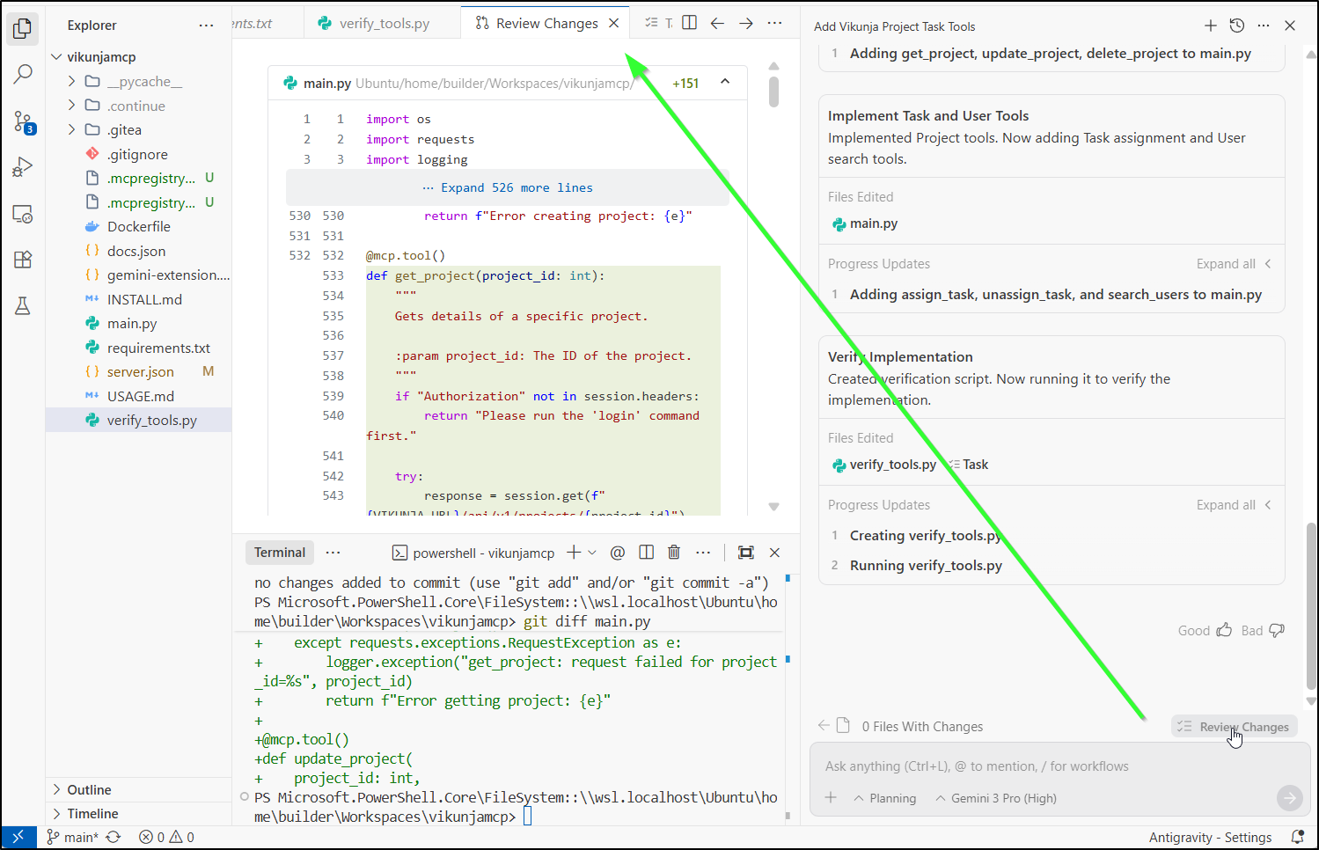The image size is (1319, 850).
Task: Expand the Outline section
Action: tap(89, 789)
